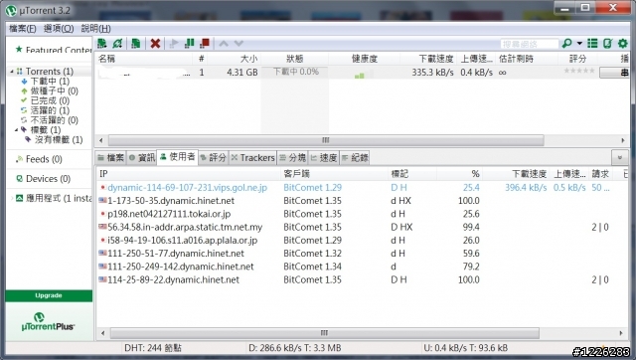
Task: Click the Add Torrent from URL icon
Action: pyautogui.click(x=117, y=43)
